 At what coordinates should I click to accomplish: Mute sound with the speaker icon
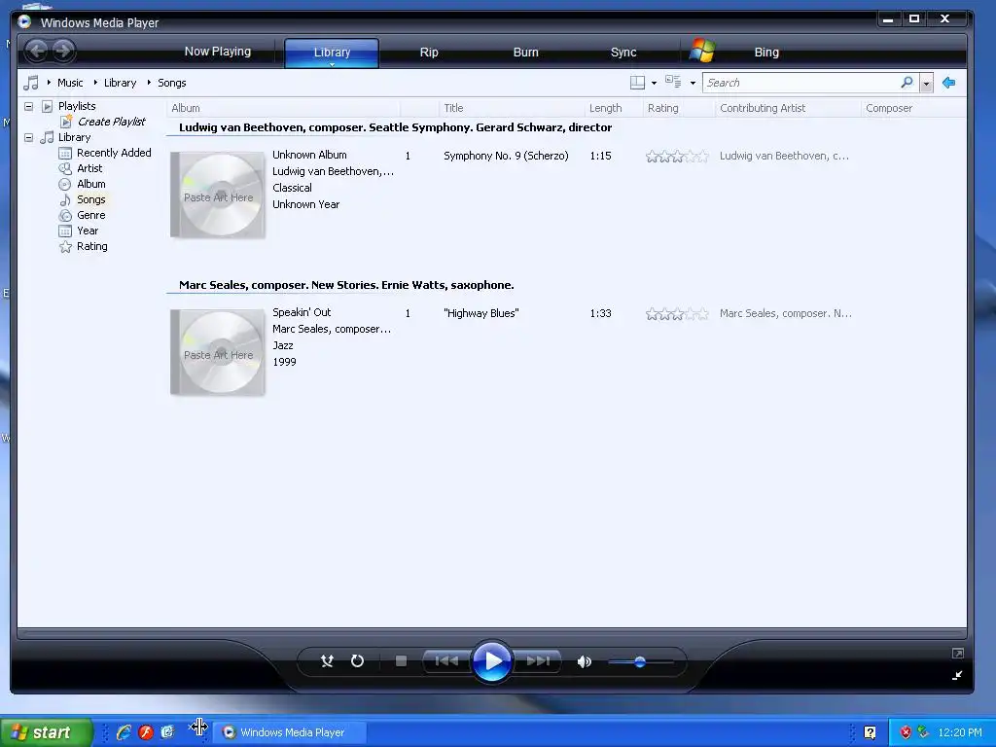coord(584,661)
